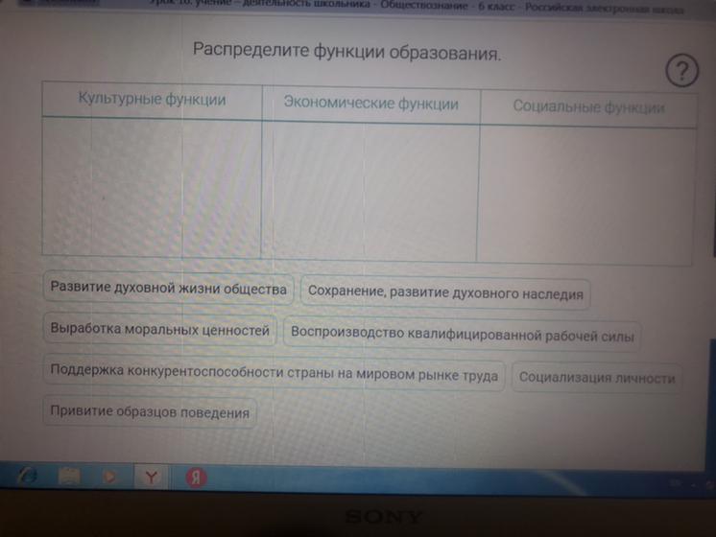This screenshot has height=537, width=716.
Task: Click the empty cell under Культурные функции
Action: coord(152,188)
